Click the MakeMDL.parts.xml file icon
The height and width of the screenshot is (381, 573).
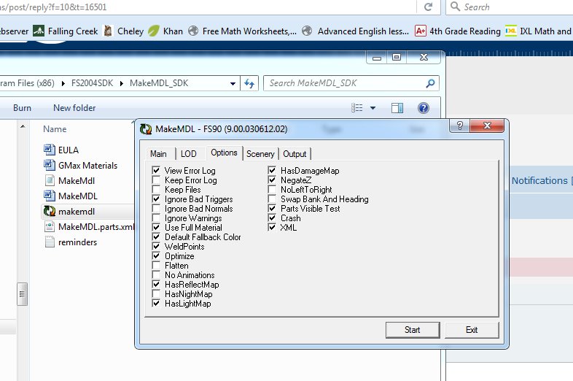click(50, 226)
